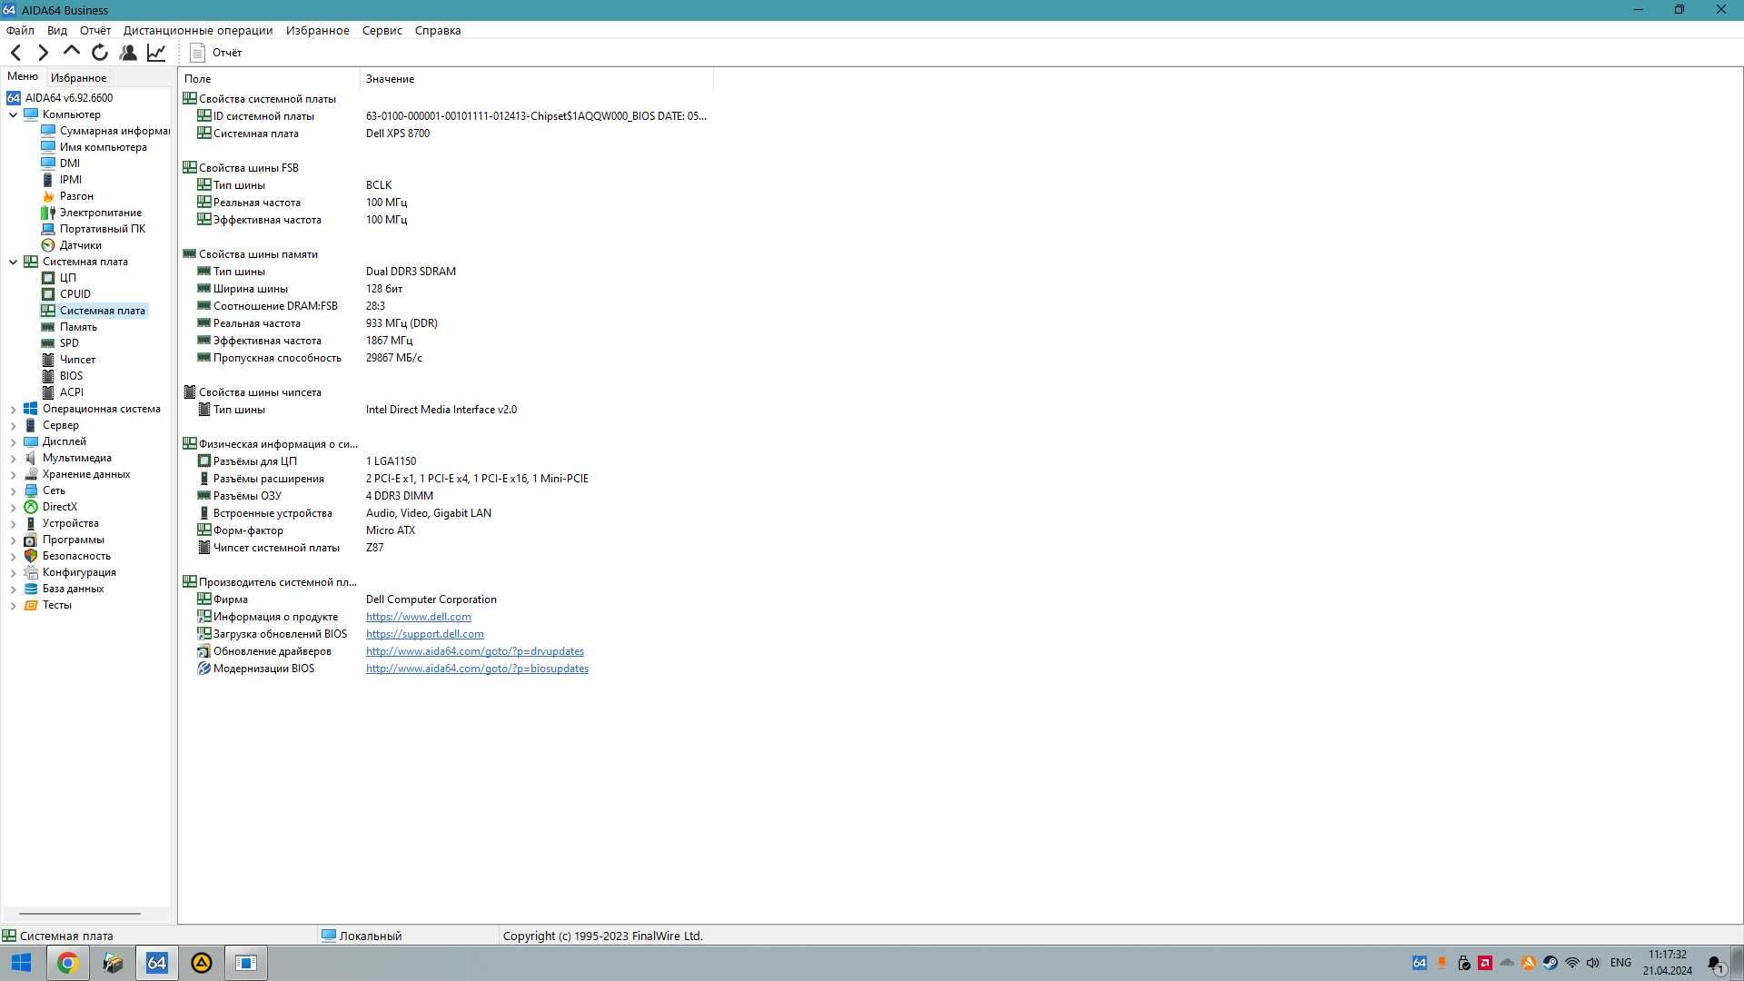Select Суммарная информация in the tree

click(x=114, y=131)
